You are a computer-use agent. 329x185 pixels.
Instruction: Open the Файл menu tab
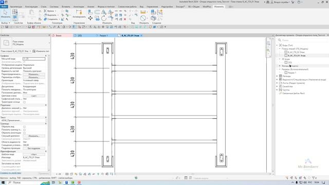(x=4, y=7)
